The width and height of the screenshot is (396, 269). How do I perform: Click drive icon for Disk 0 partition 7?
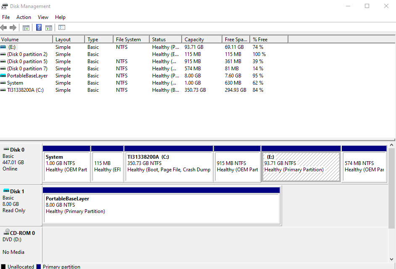point(3,69)
